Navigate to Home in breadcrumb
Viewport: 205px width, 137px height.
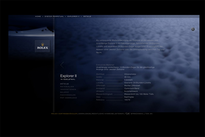point(38,16)
